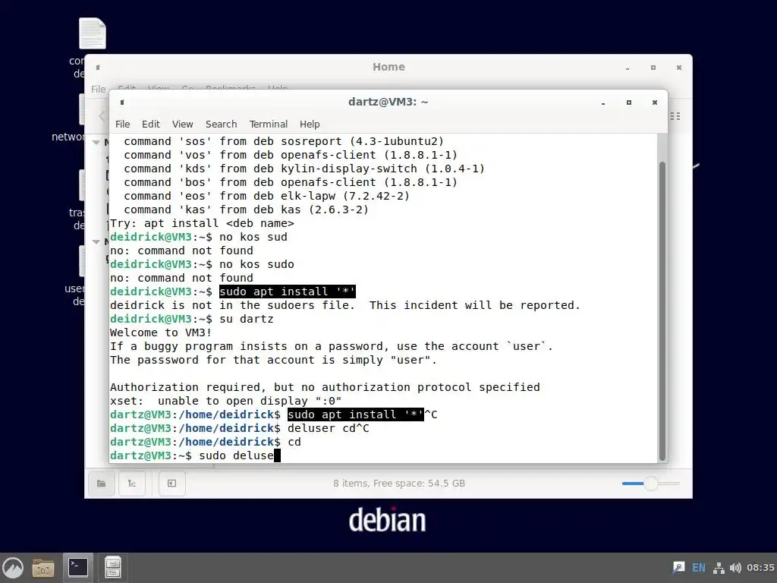Select terminal in the taskbar
This screenshot has height=583, width=777.
click(78, 568)
